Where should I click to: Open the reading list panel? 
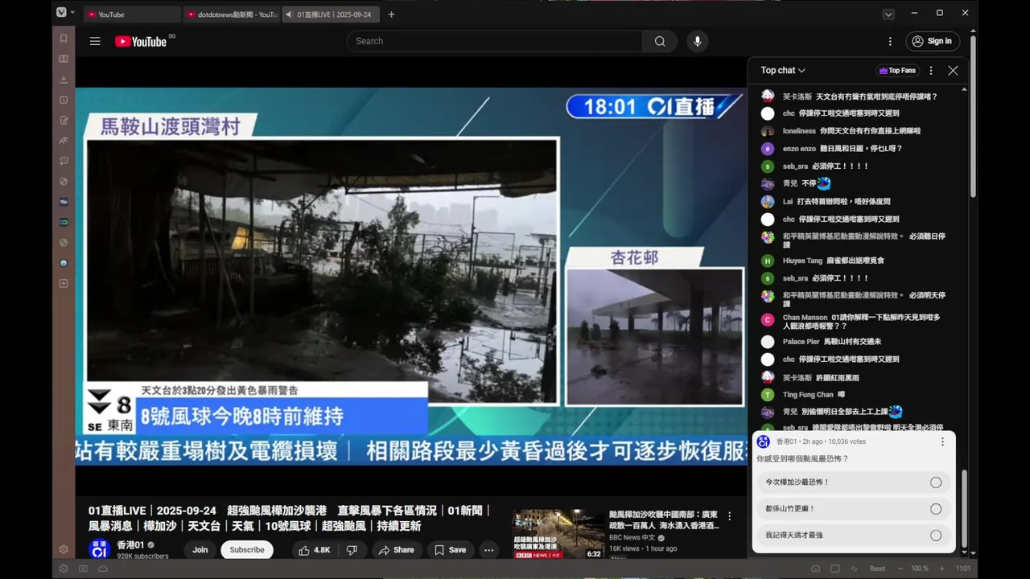(x=64, y=59)
